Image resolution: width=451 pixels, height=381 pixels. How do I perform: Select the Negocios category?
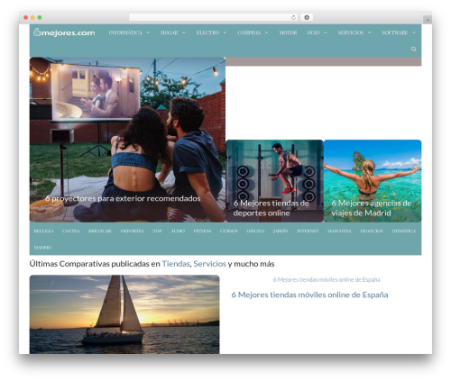pos(371,231)
